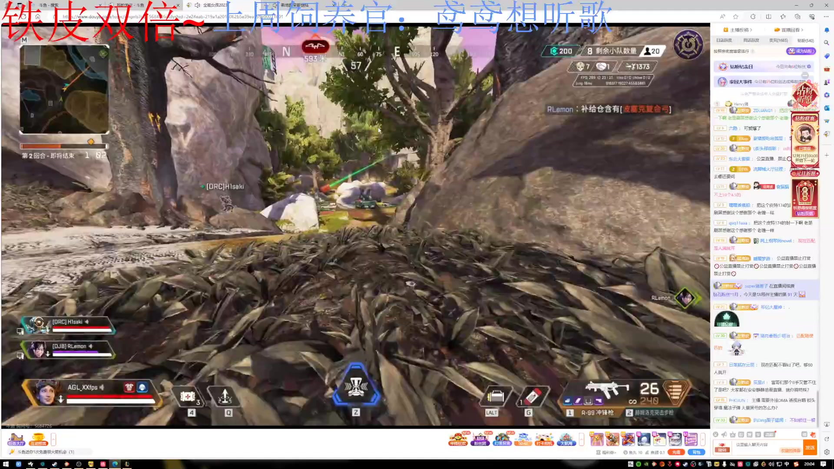Click username 东北大茬茬 in chat
This screenshot has width=834, height=469.
(739, 159)
